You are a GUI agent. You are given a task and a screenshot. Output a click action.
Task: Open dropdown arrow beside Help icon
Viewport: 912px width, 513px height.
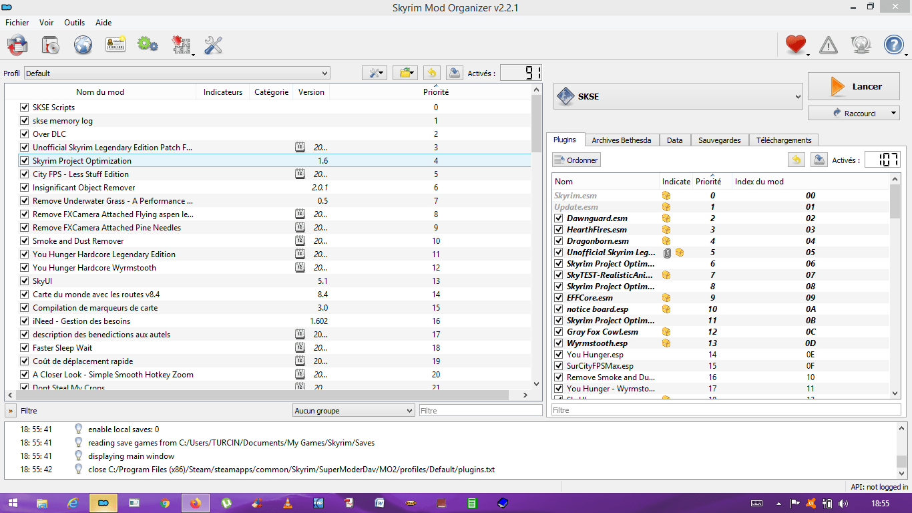(905, 55)
